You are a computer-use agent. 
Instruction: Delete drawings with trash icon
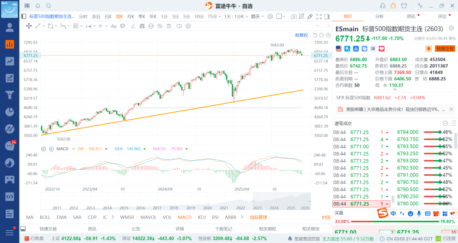pos(168,26)
